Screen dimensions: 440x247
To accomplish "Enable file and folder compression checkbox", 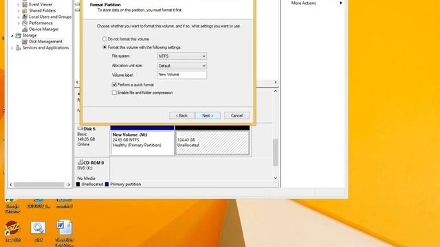I will (x=114, y=93).
